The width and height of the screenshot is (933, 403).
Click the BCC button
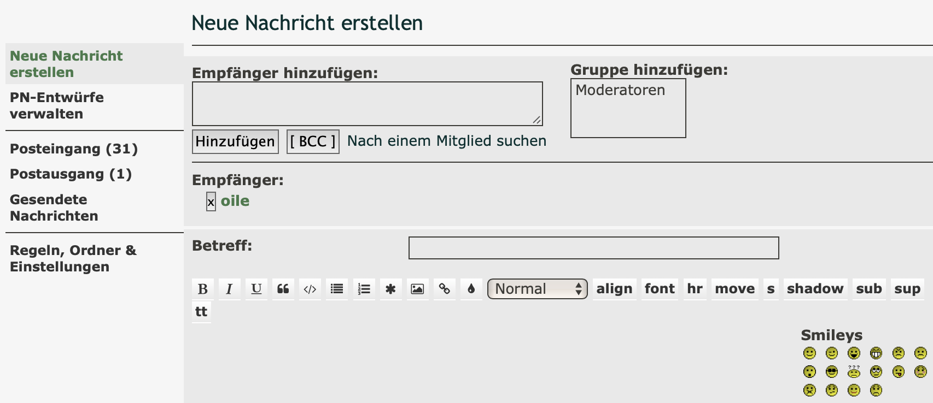pos(313,141)
